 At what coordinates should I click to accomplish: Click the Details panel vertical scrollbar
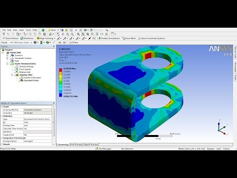[x=53, y=126]
